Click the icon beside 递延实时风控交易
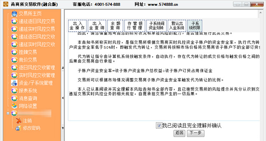This screenshot has width=266, height=141. click(14, 29)
